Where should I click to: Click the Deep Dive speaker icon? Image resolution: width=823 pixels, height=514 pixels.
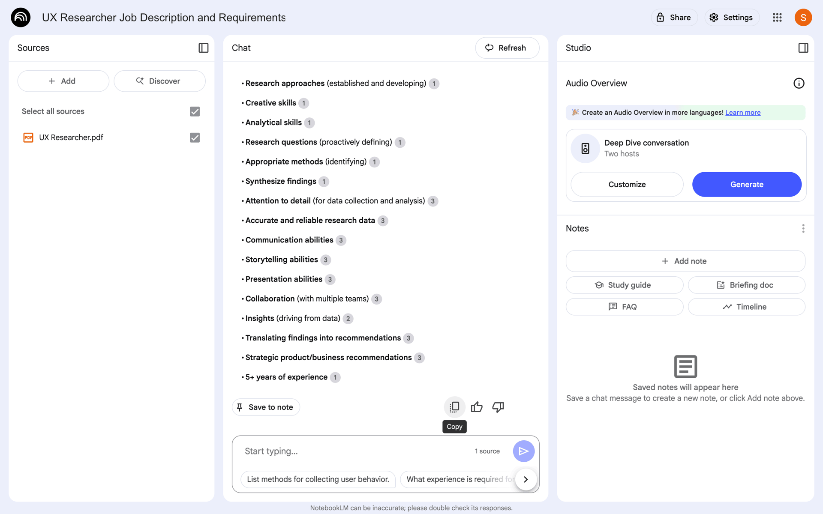585,149
